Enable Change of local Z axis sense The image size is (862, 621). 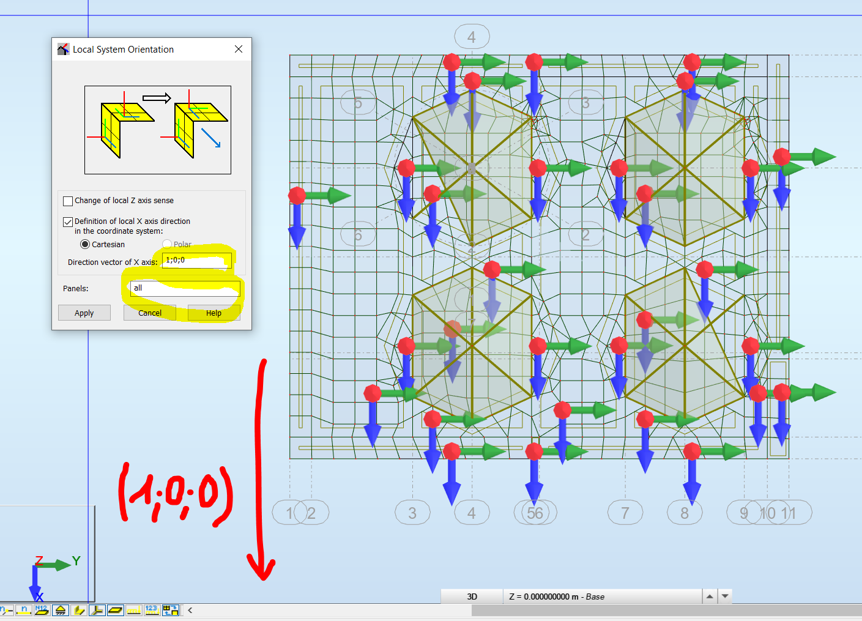pos(67,201)
